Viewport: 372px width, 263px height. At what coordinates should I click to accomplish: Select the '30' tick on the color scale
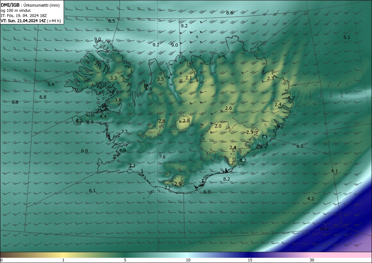[x=312, y=260]
